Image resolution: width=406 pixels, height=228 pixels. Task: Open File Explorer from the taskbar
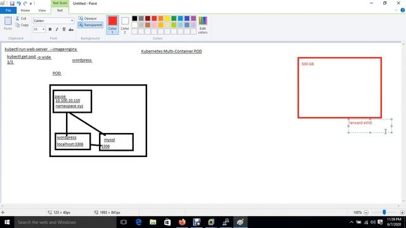coord(153,222)
